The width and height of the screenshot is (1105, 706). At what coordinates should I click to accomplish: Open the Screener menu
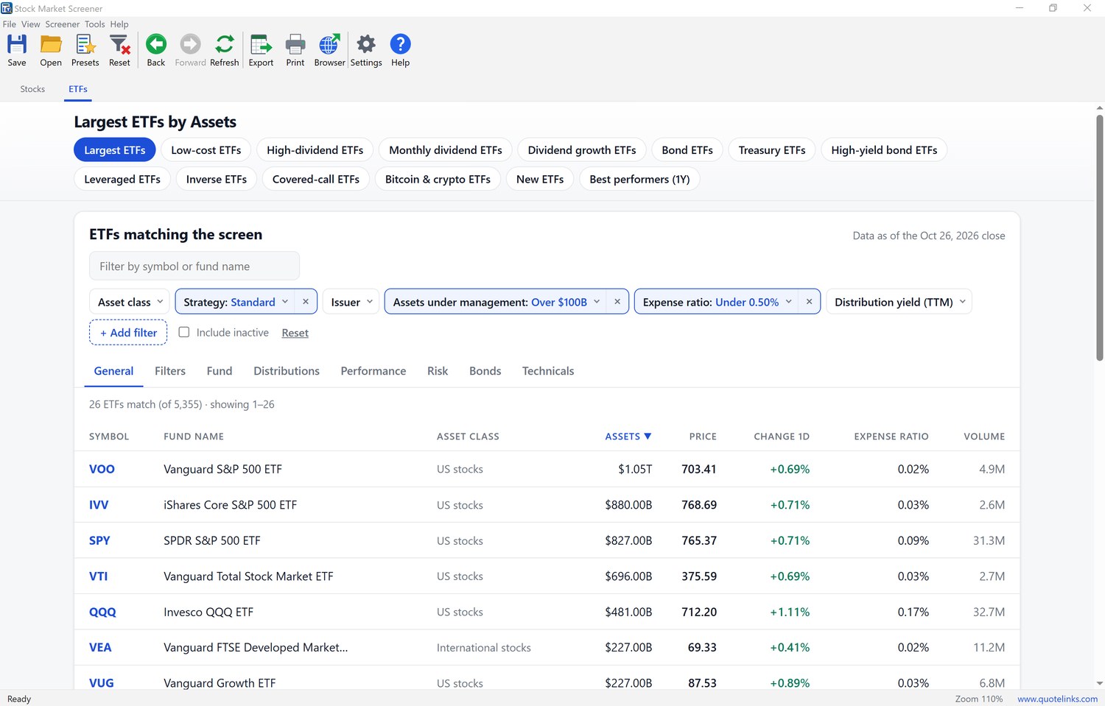(x=63, y=24)
